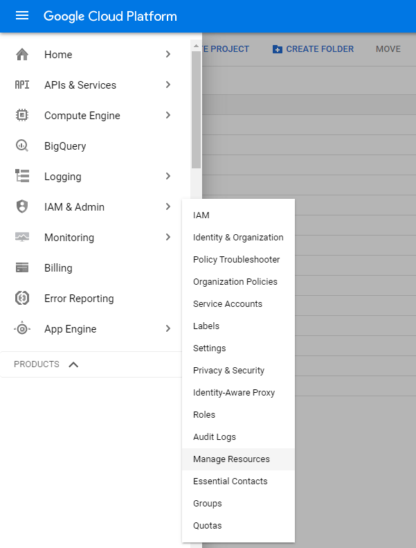416x548 pixels.
Task: Expand the Compute Engine submenu arrow
Action: tap(168, 116)
